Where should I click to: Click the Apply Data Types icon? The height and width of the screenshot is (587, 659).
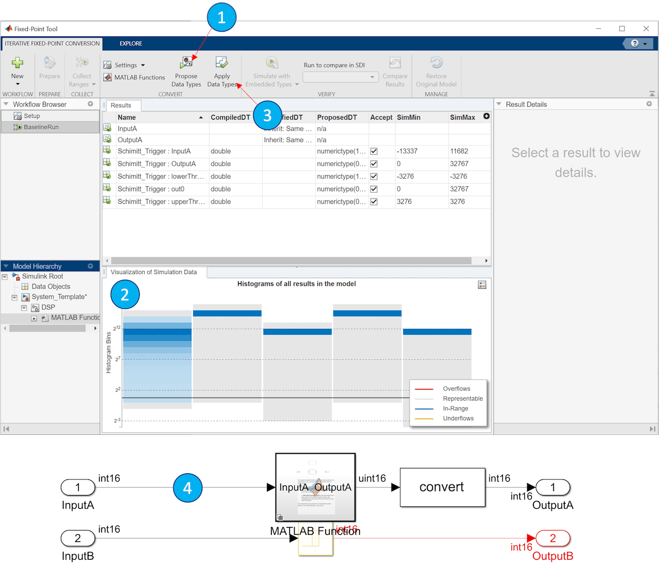[221, 63]
